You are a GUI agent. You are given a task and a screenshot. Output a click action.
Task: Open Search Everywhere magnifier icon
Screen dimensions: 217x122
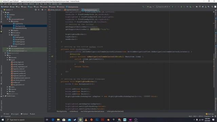pyautogui.click(x=212, y=7)
